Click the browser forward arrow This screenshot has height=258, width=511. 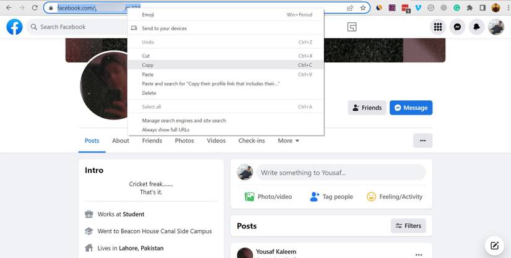pos(22,8)
